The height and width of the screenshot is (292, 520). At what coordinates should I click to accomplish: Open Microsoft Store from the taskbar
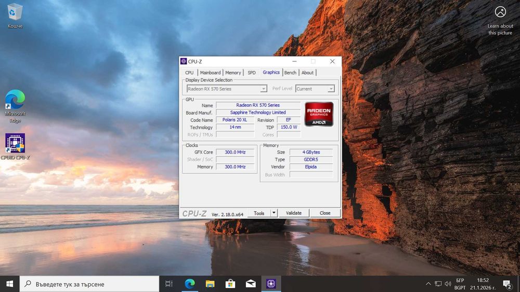click(230, 284)
